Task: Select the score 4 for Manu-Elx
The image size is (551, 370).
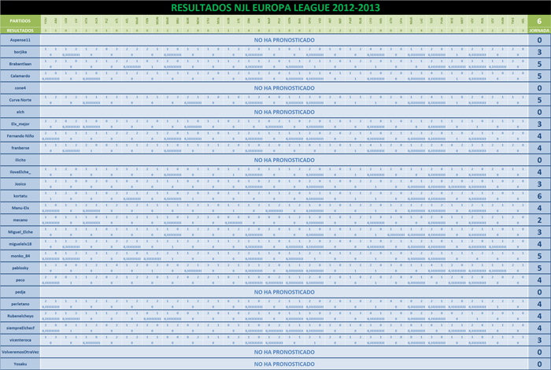Action: (539, 208)
